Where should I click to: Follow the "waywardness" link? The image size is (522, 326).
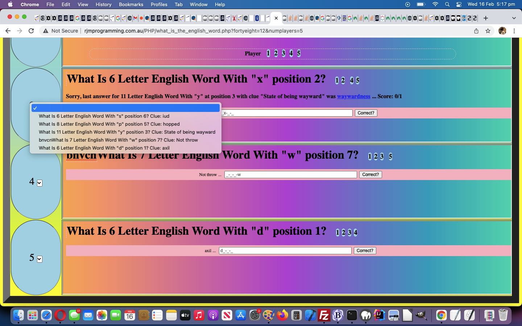353,96
